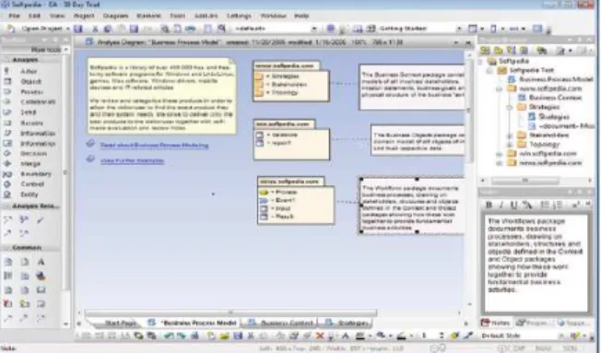Open the Open Project dropdown arrow
Image resolution: width=601 pixels, height=353 pixels.
click(68, 29)
